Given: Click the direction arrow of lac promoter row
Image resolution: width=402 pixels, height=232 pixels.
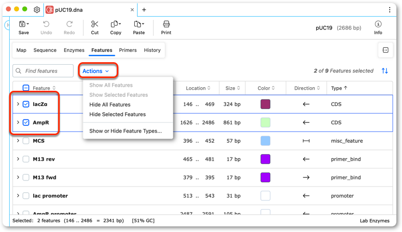Looking at the screenshot, I should [x=306, y=196].
